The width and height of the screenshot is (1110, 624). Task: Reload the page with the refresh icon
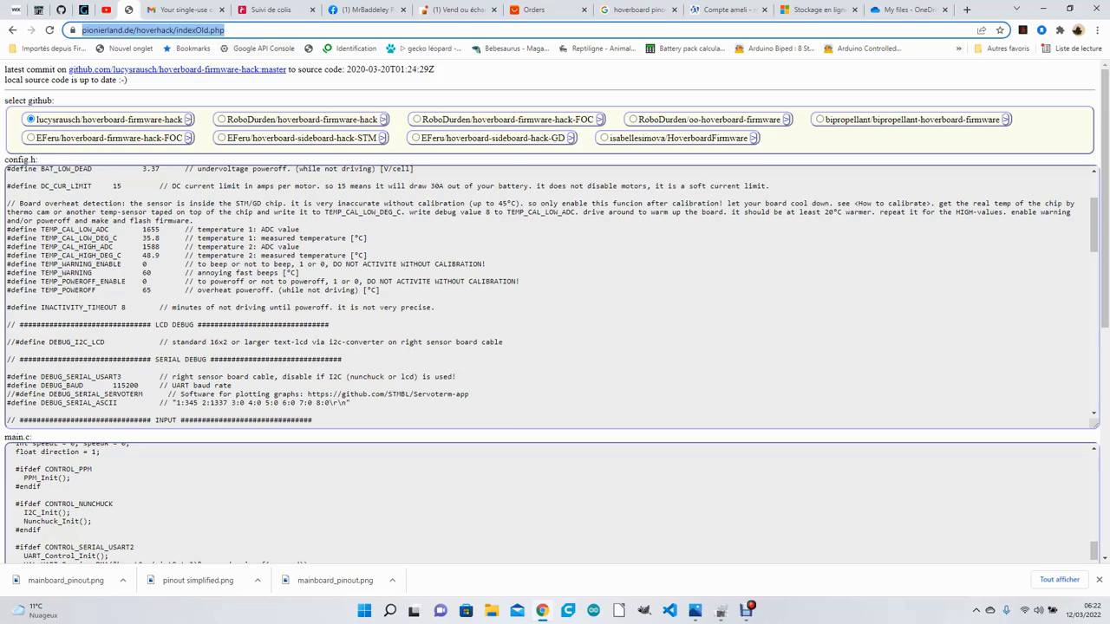pos(49,29)
